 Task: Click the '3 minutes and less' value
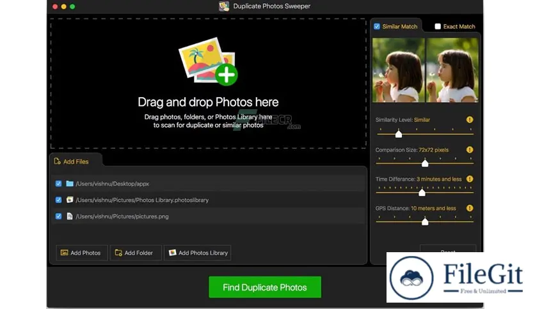click(x=439, y=179)
